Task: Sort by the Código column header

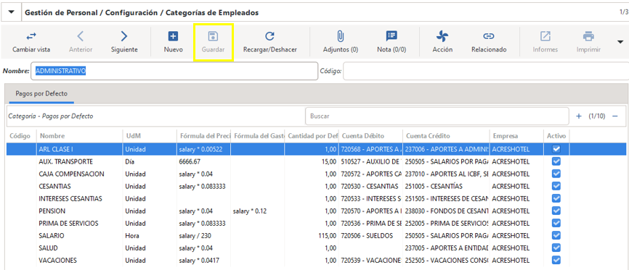Action: pos(21,136)
